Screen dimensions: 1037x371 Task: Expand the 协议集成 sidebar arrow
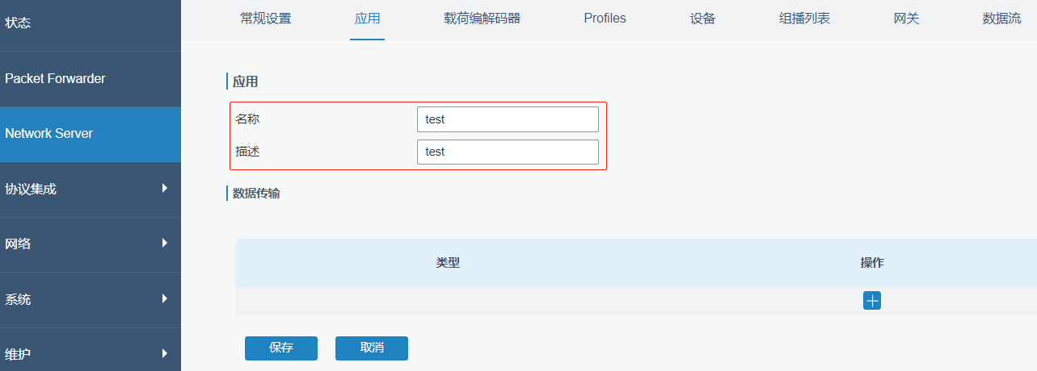[x=165, y=188]
